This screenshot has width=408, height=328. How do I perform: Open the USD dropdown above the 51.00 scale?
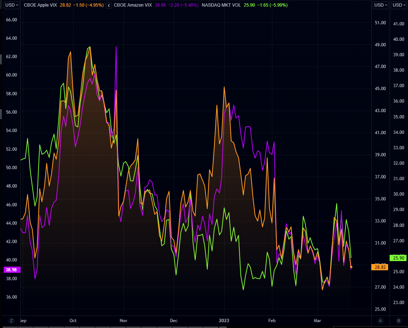381,5
